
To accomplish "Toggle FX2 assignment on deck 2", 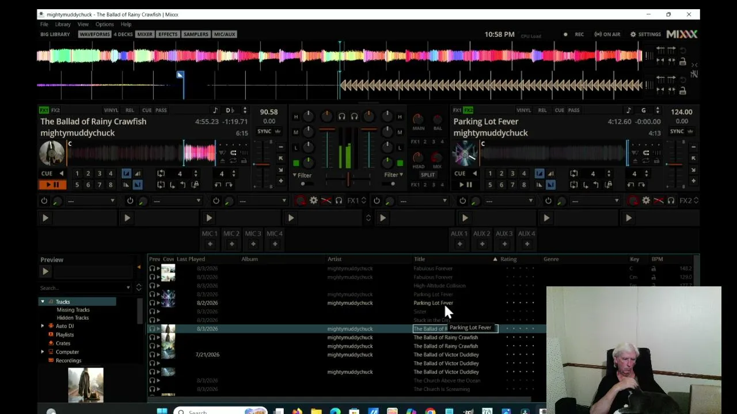I will (x=468, y=110).
